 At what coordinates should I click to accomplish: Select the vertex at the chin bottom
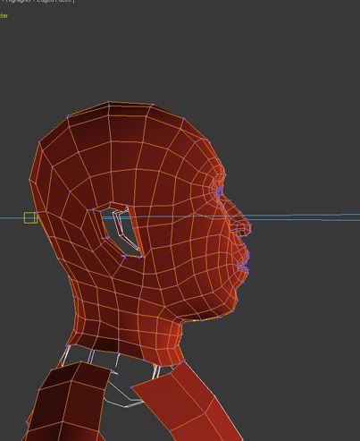pos(233,310)
